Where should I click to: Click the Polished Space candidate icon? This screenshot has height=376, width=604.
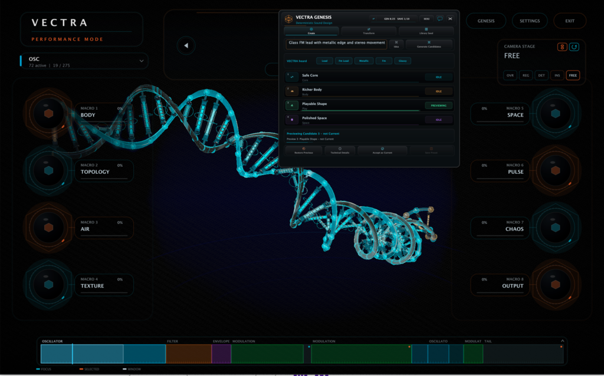(x=292, y=120)
